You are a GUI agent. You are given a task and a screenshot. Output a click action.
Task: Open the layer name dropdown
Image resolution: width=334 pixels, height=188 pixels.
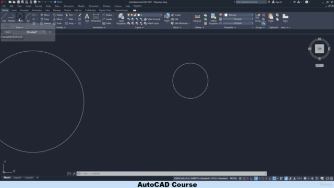coord(150,15)
